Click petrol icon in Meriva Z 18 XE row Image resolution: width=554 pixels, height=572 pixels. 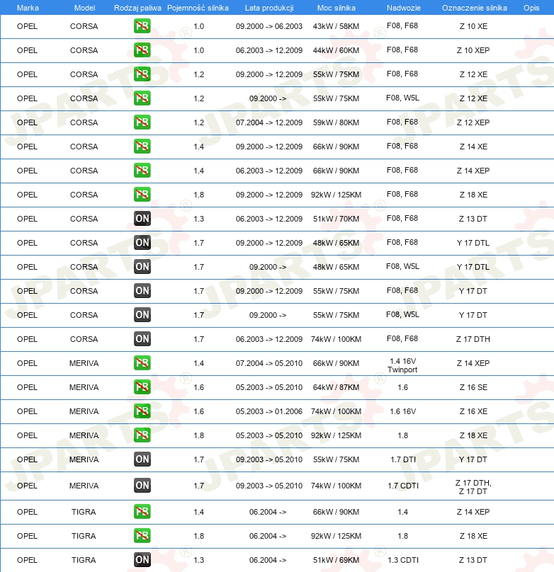pyautogui.click(x=142, y=435)
